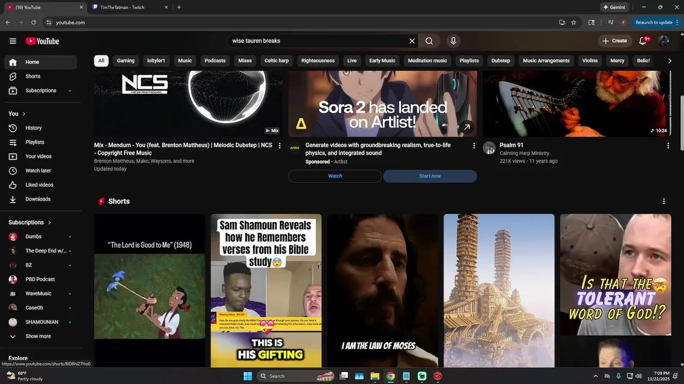Go to Home in sidebar
Image resolution: width=684 pixels, height=384 pixels.
pyautogui.click(x=41, y=62)
